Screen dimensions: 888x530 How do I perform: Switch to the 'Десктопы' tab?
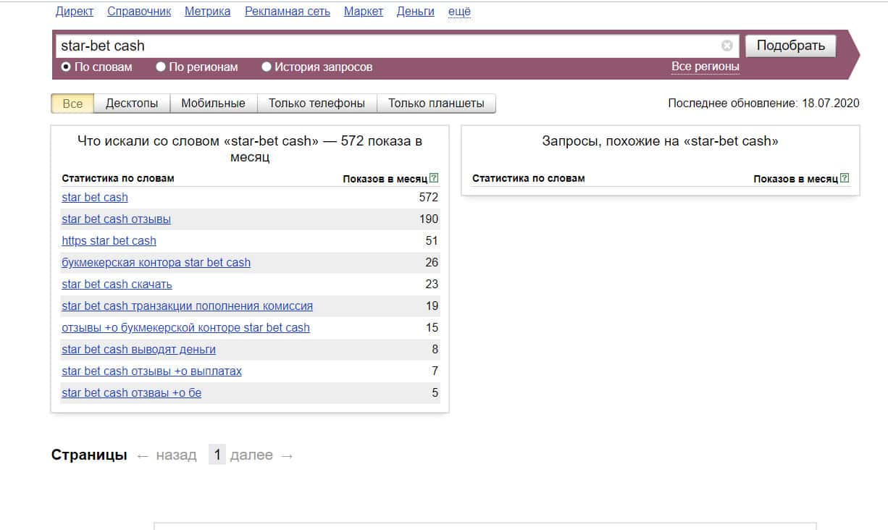(132, 104)
